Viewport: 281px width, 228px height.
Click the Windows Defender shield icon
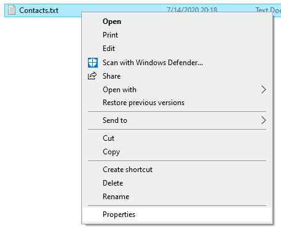tap(93, 63)
